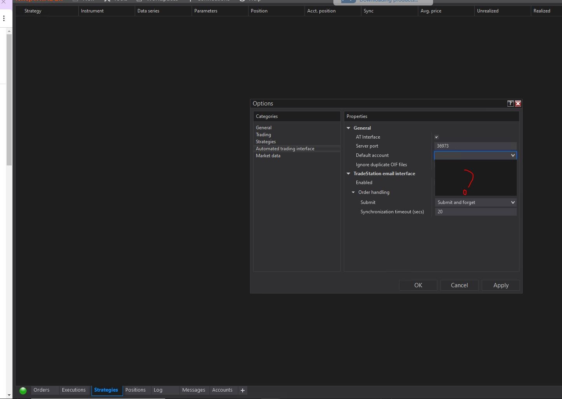Click the scroll down arrow on left scrollbar

coord(9,395)
